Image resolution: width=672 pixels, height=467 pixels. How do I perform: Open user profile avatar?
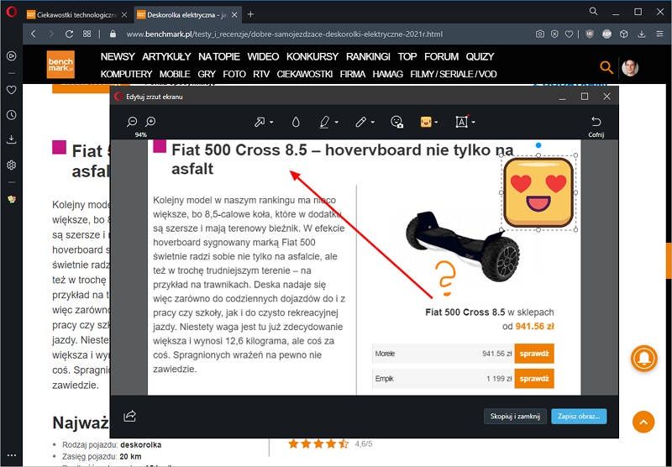(x=630, y=67)
